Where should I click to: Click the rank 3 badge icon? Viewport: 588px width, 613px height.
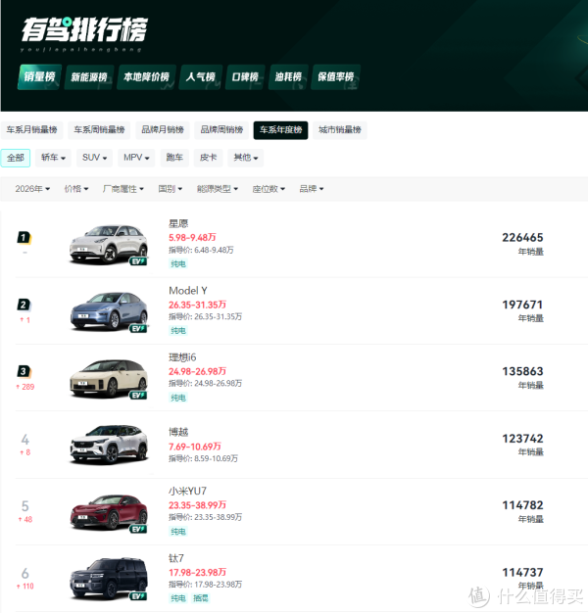24,371
